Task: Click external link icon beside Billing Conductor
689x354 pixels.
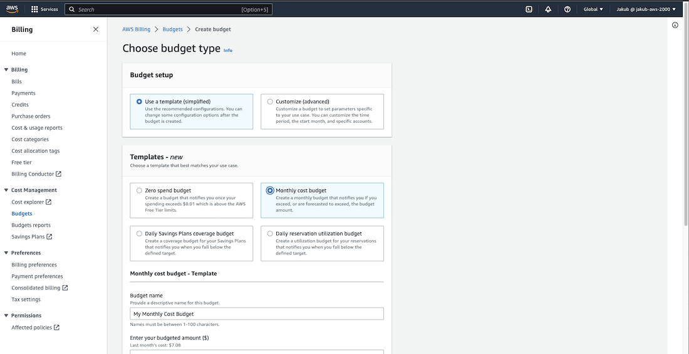Action: click(x=58, y=174)
